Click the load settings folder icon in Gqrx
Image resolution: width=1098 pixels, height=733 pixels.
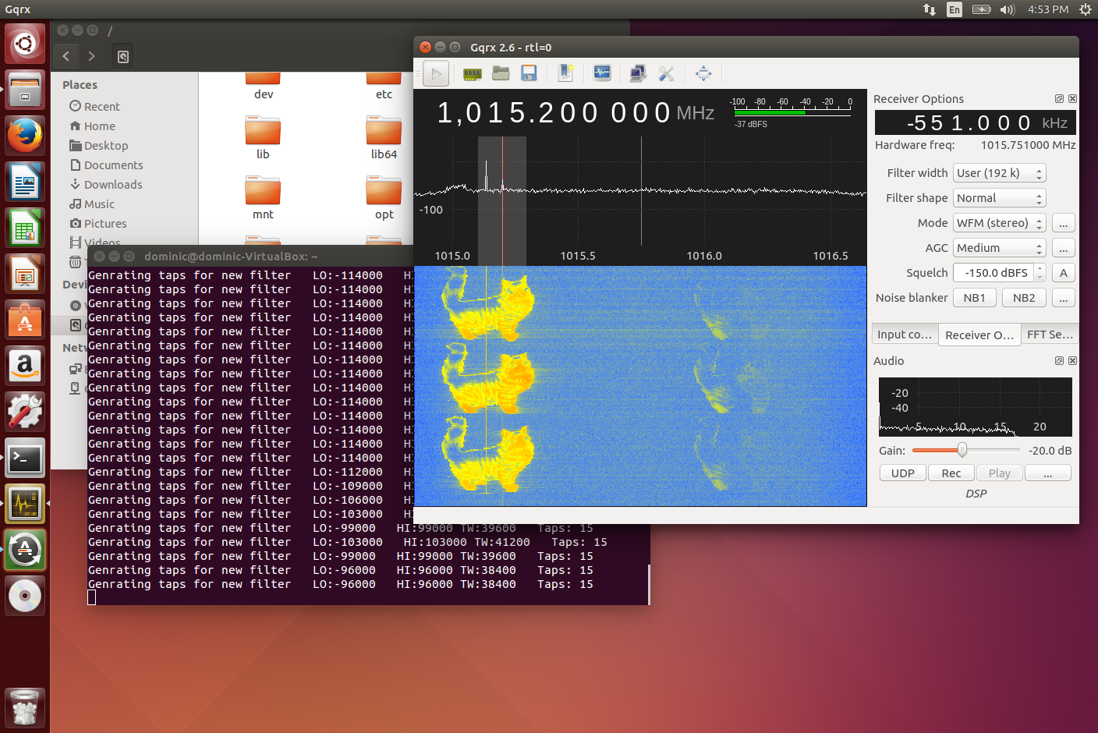coord(501,73)
